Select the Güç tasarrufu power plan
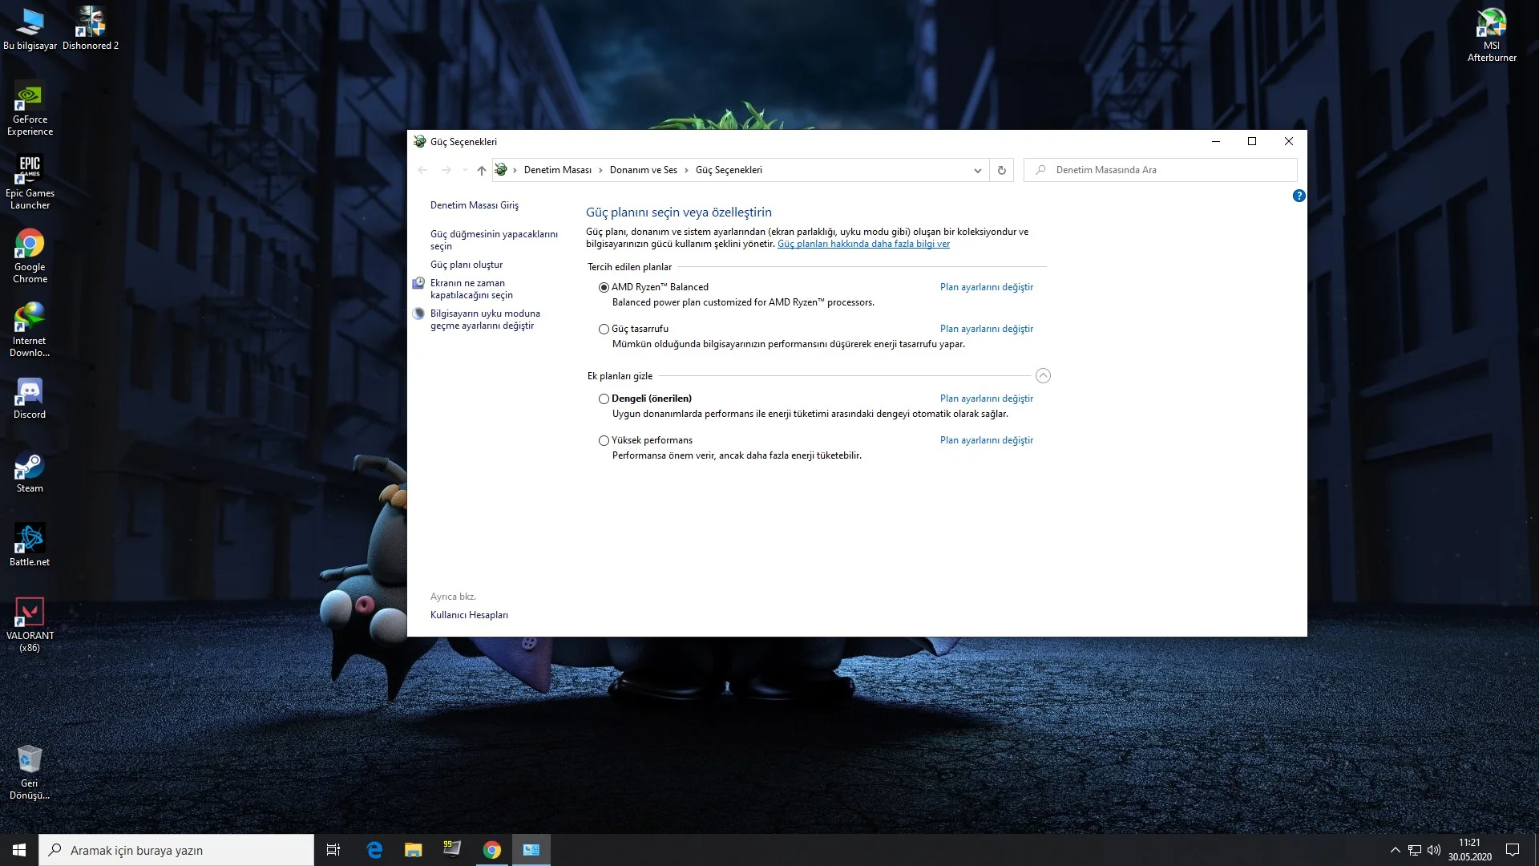Image resolution: width=1539 pixels, height=866 pixels. [604, 329]
